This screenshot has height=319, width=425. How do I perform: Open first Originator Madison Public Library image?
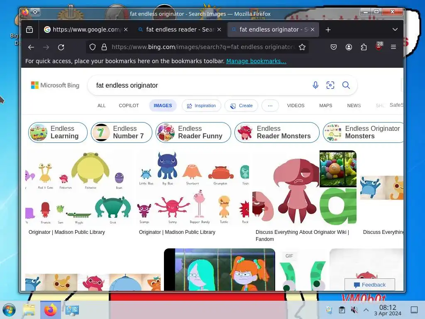tap(78, 187)
